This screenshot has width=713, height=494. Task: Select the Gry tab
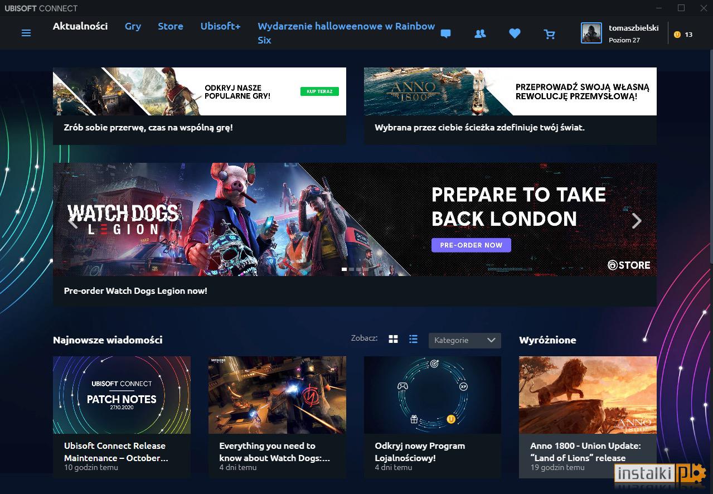133,26
